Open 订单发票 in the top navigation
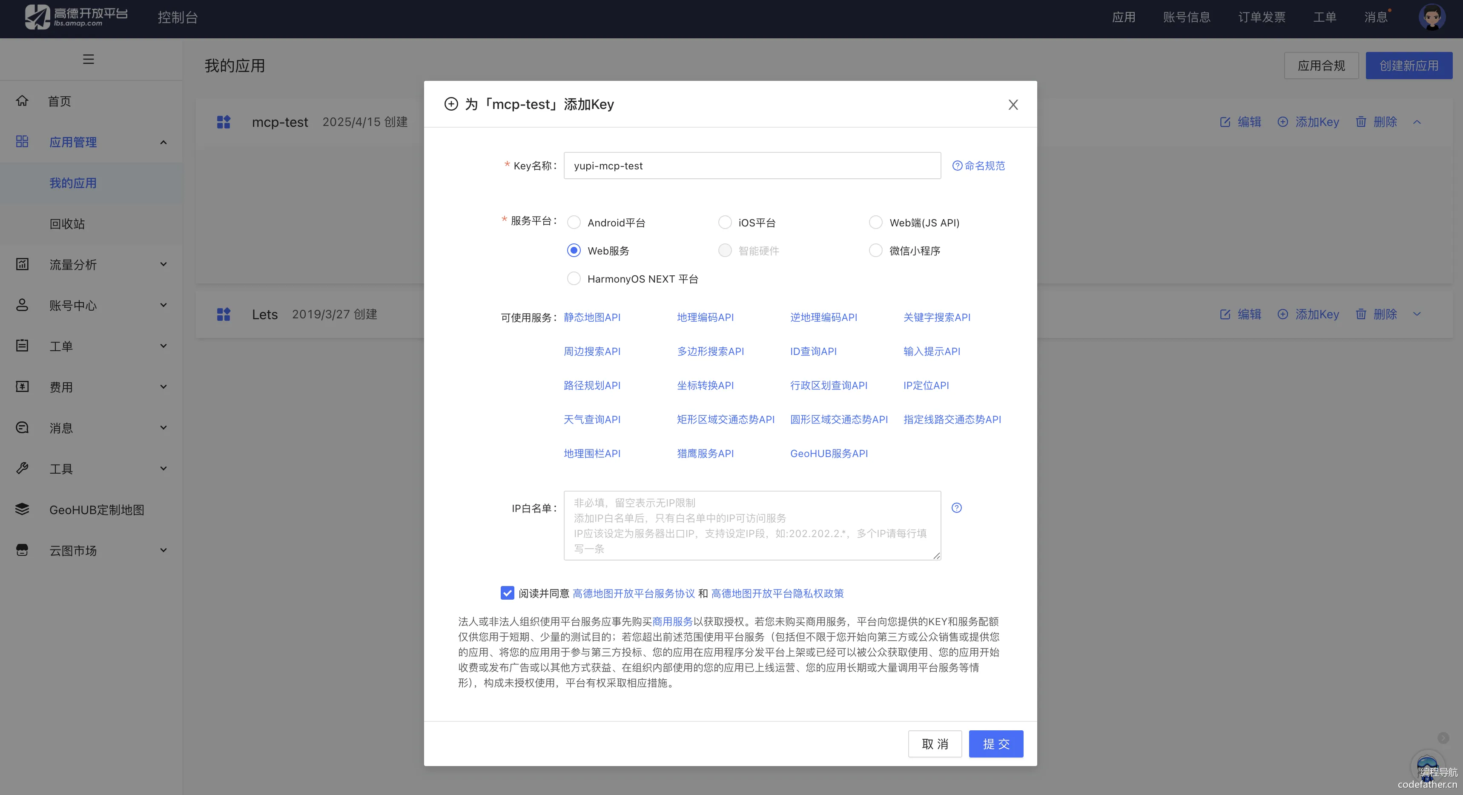 click(1261, 17)
